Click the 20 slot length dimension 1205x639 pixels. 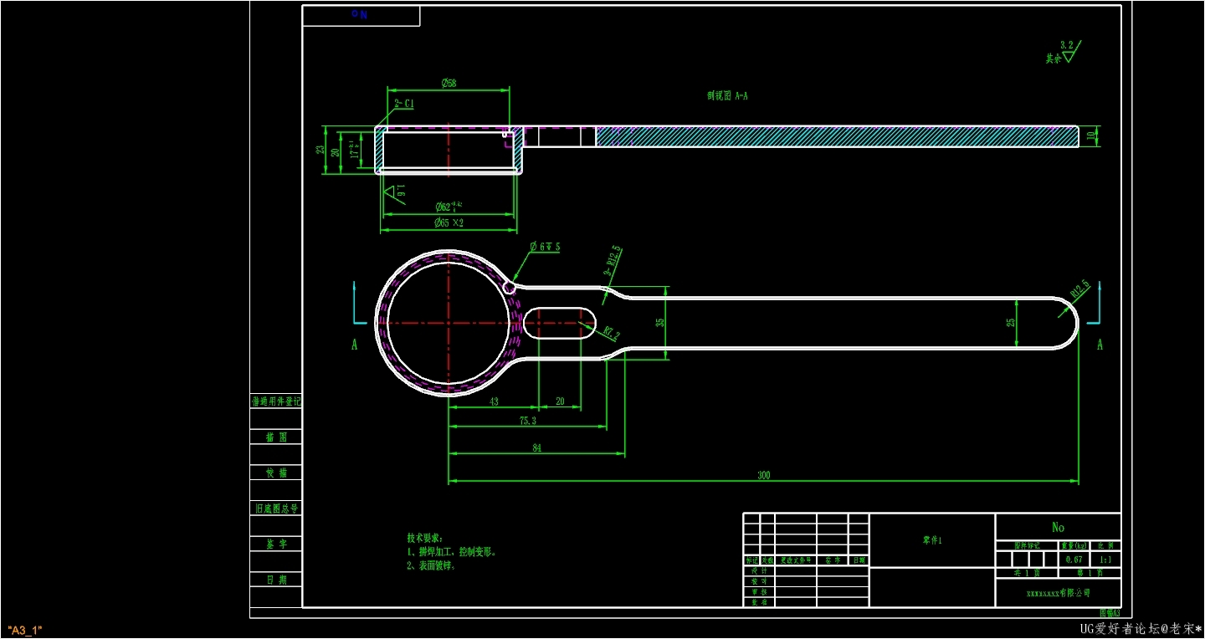[560, 401]
